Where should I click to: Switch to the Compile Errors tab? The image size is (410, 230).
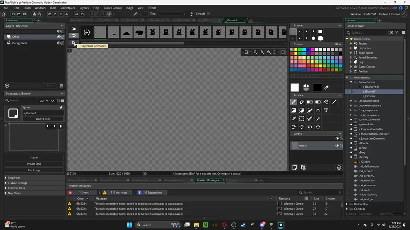[x=174, y=180]
